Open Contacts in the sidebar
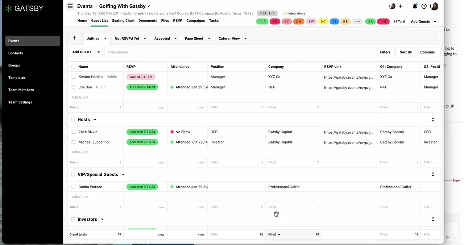 (x=33, y=53)
